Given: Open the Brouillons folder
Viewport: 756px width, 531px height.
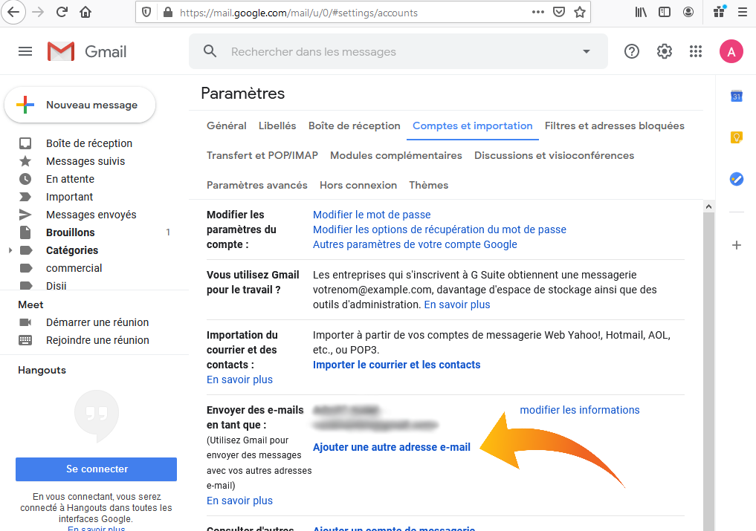Looking at the screenshot, I should [x=71, y=232].
